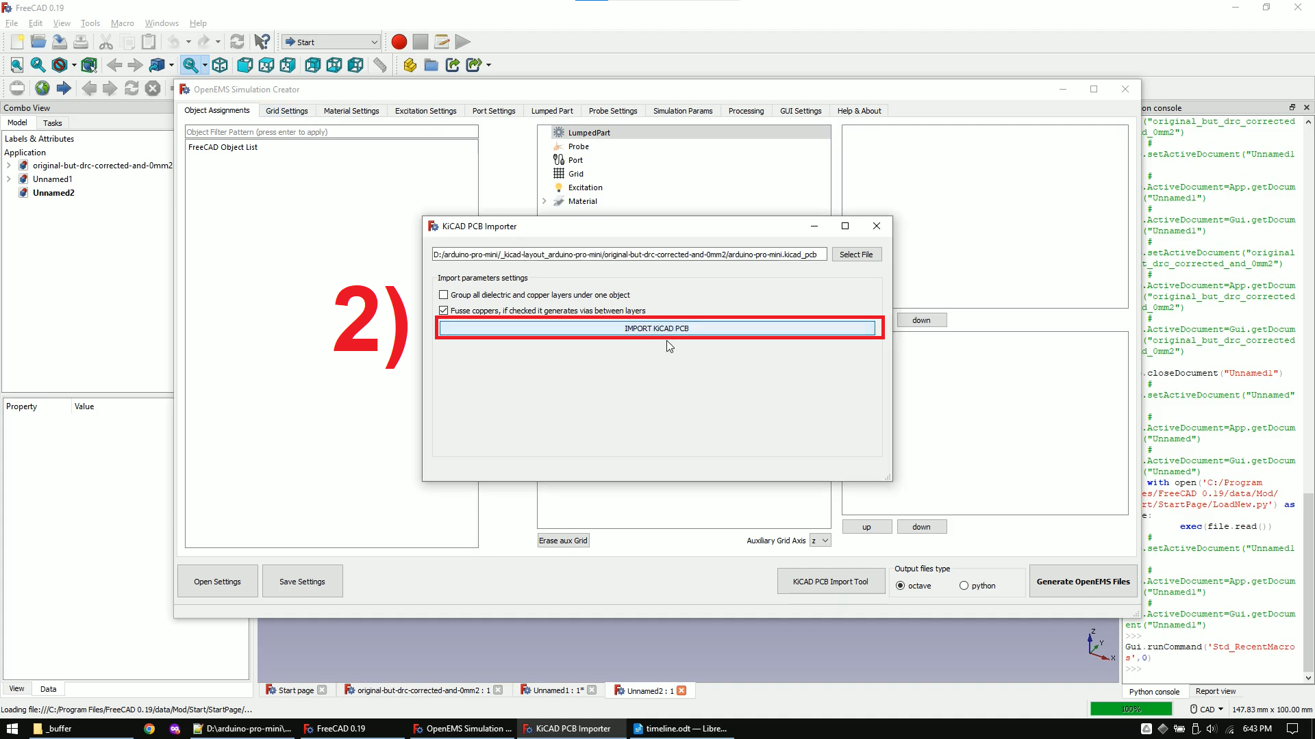Click Erase aux Grid button

tap(563, 541)
